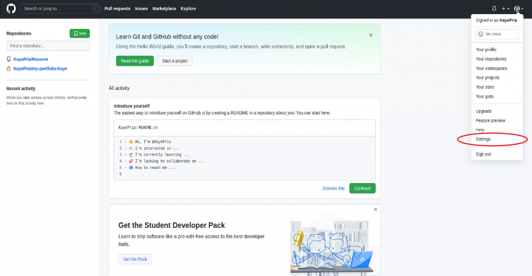
Task: Click the "All activity" heading
Action: click(x=119, y=88)
